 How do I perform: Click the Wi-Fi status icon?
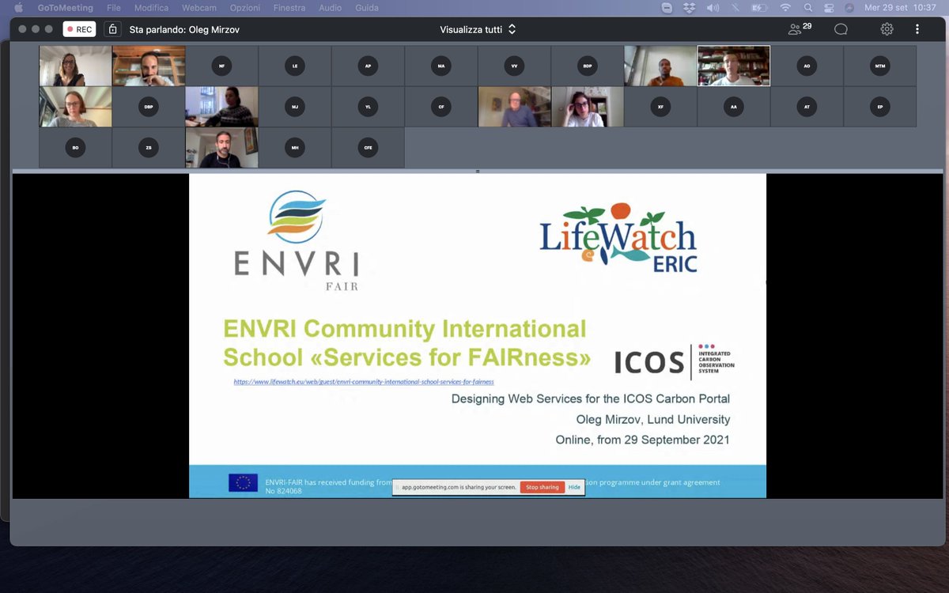point(785,8)
